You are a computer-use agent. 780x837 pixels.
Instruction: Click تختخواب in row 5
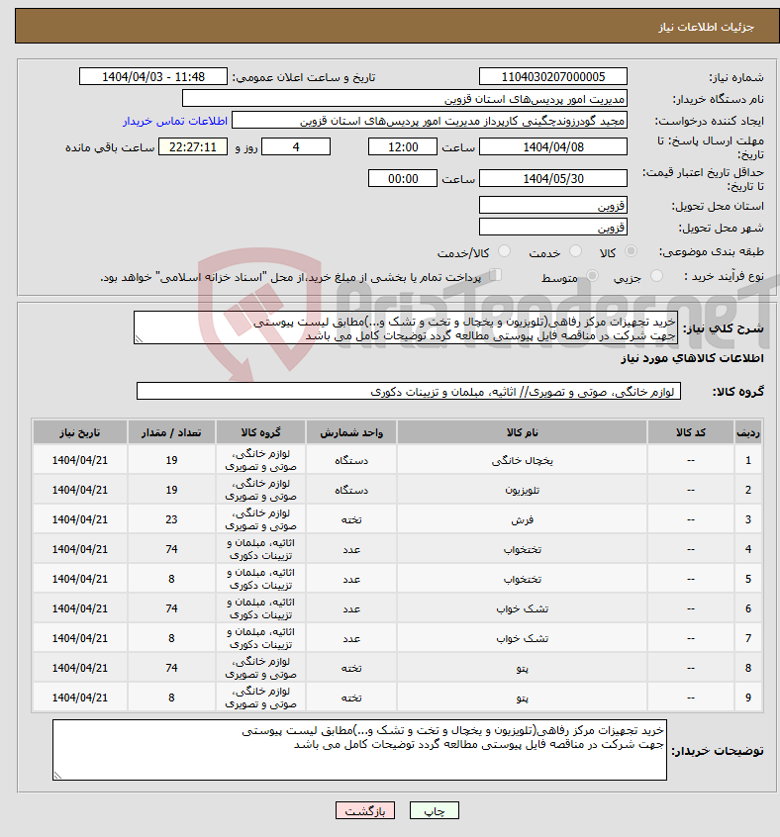(522, 579)
